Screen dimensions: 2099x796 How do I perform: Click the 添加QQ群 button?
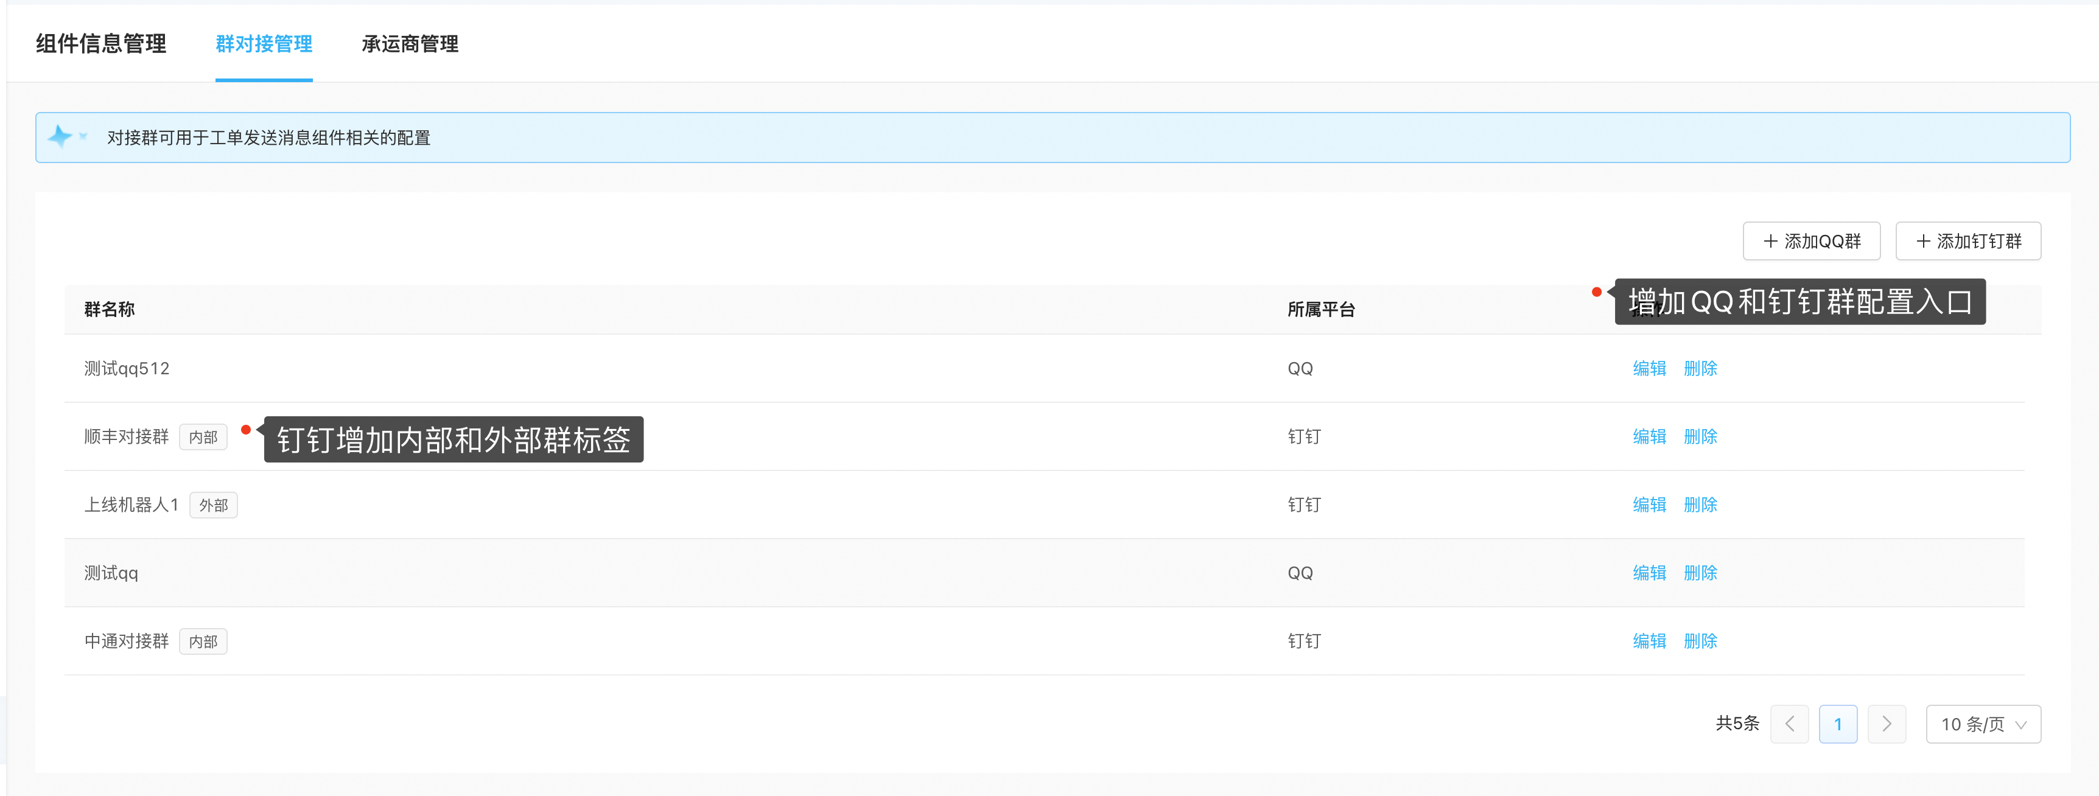pyautogui.click(x=1812, y=241)
